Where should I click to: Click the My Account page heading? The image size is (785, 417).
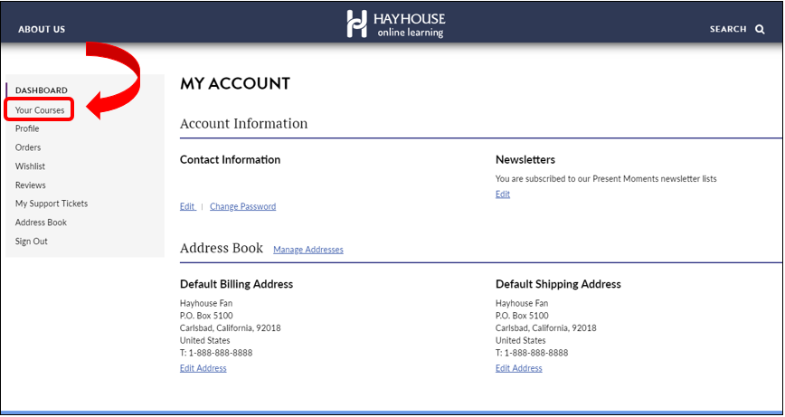(x=235, y=84)
